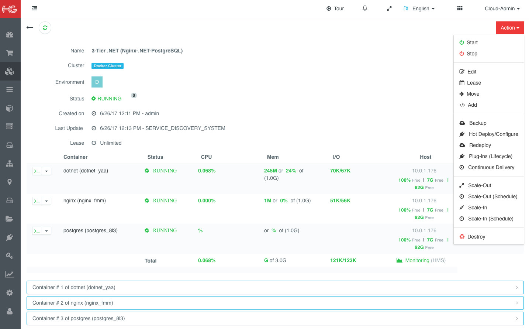Click the Docker Cluster badge
529x329 pixels.
pyautogui.click(x=107, y=66)
